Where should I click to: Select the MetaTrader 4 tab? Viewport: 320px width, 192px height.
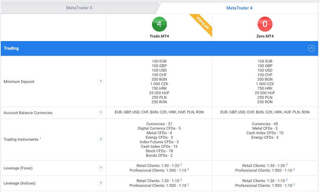pyautogui.click(x=239, y=8)
